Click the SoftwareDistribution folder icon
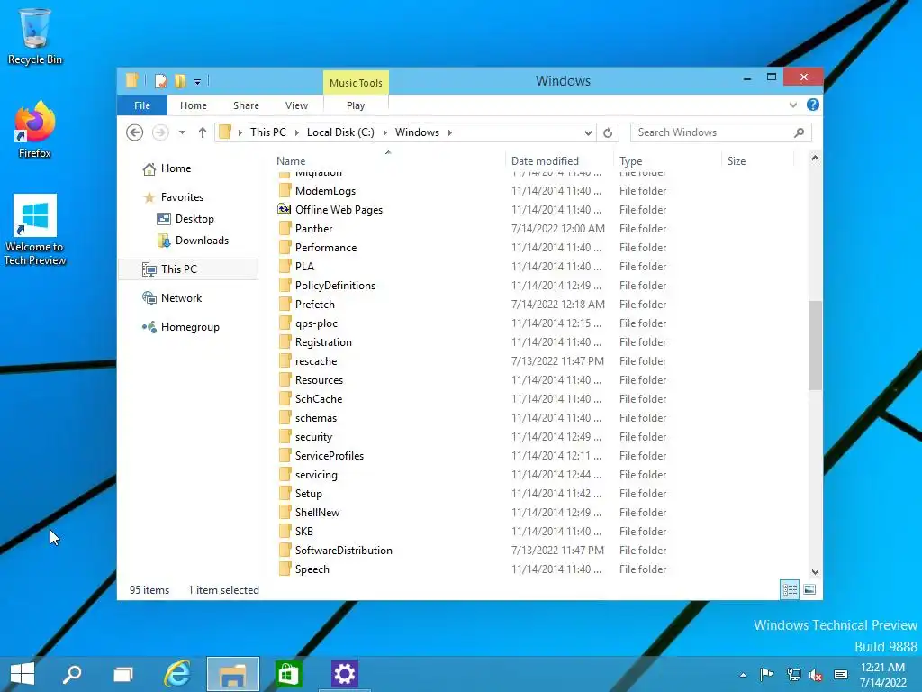The width and height of the screenshot is (922, 692). pyautogui.click(x=285, y=551)
